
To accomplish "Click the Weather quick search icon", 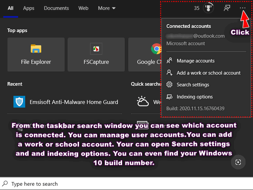I will pyautogui.click(x=143, y=101).
